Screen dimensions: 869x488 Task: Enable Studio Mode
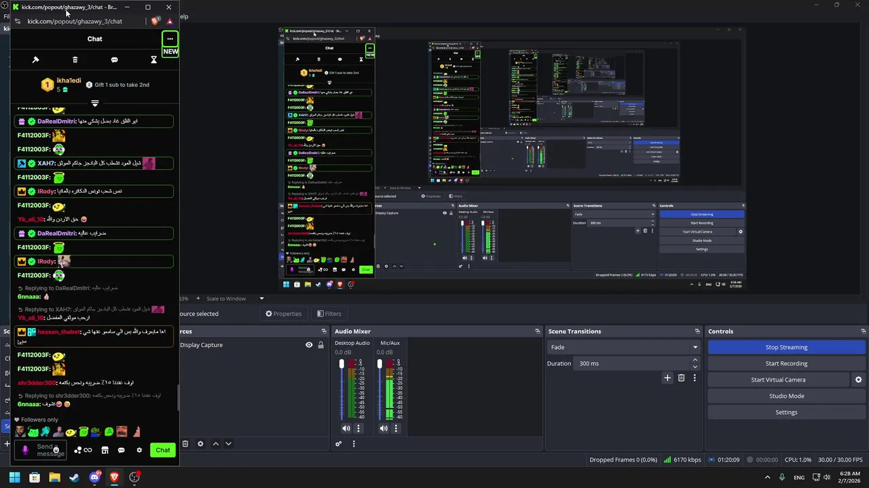click(x=786, y=396)
